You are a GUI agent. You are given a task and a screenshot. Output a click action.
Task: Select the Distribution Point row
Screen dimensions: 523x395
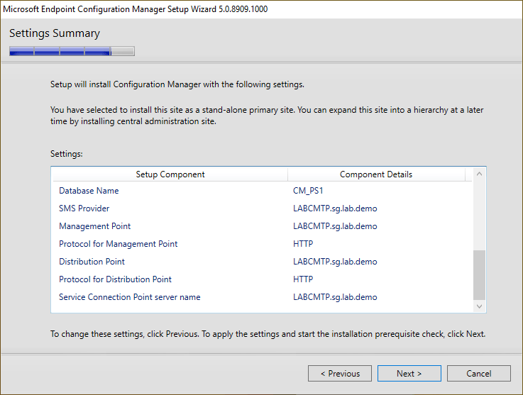(x=92, y=262)
